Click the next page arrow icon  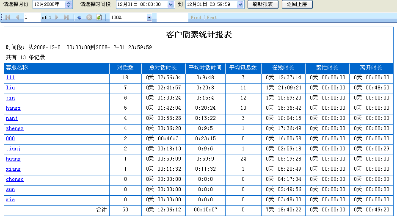click(x=57, y=17)
